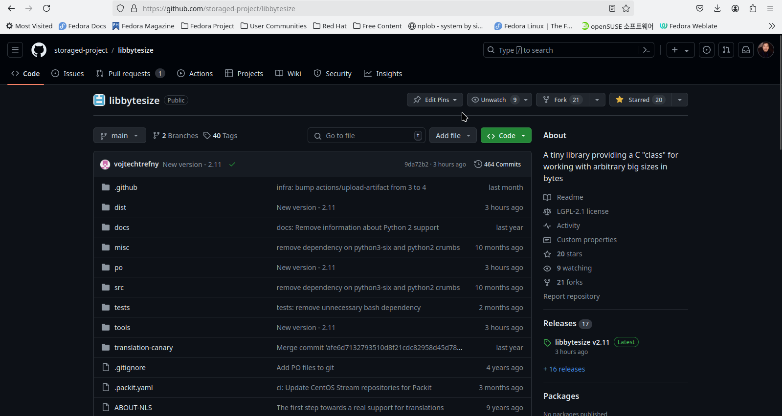This screenshot has height=416, width=782.
Task: Fork the libbytesize repository
Action: click(x=563, y=100)
